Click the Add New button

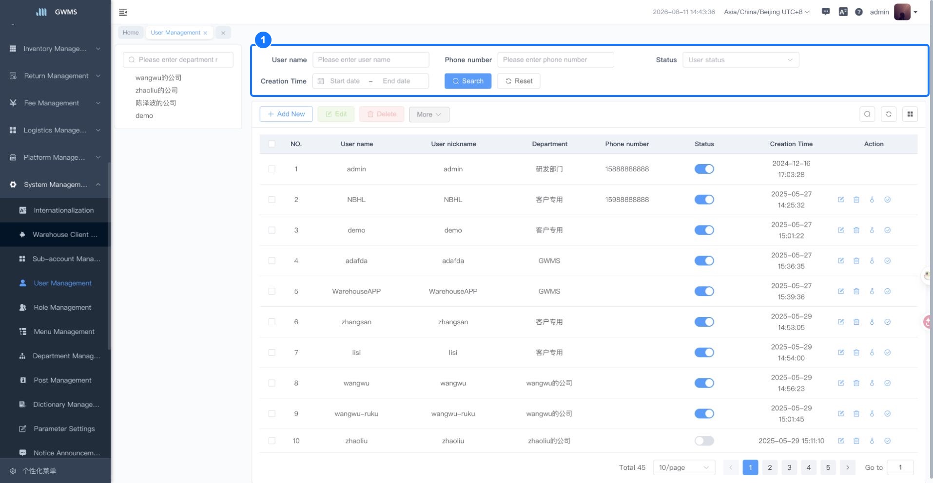(x=286, y=114)
